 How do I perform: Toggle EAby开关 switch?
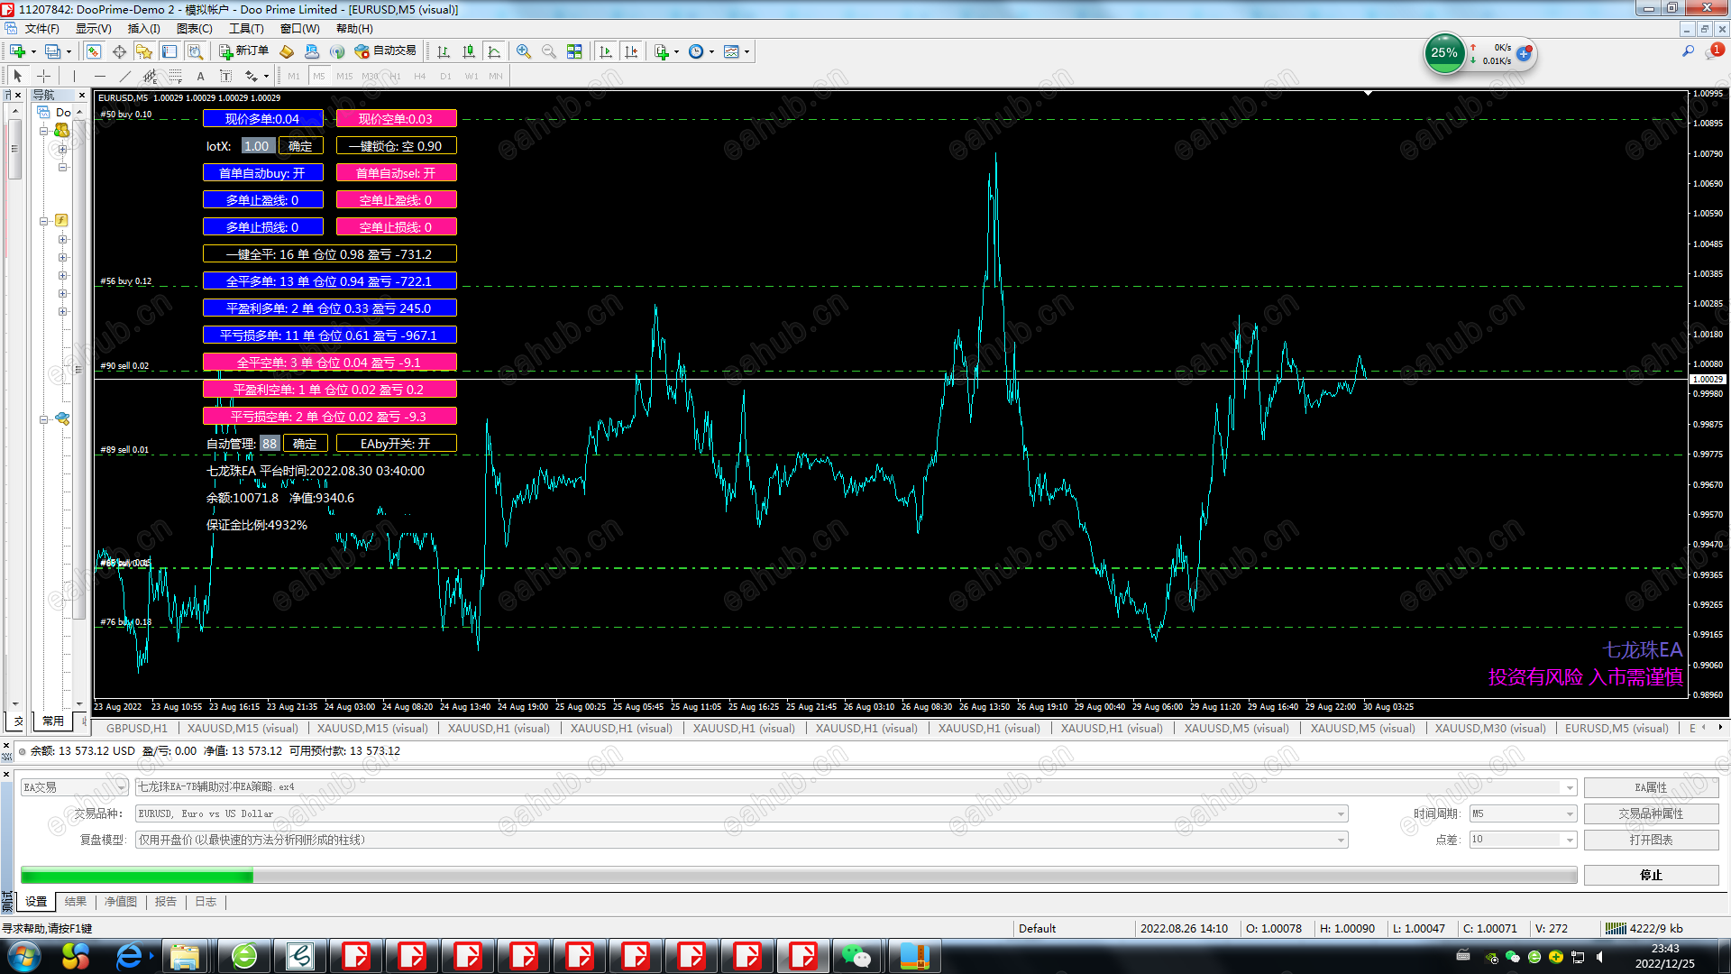tap(396, 444)
